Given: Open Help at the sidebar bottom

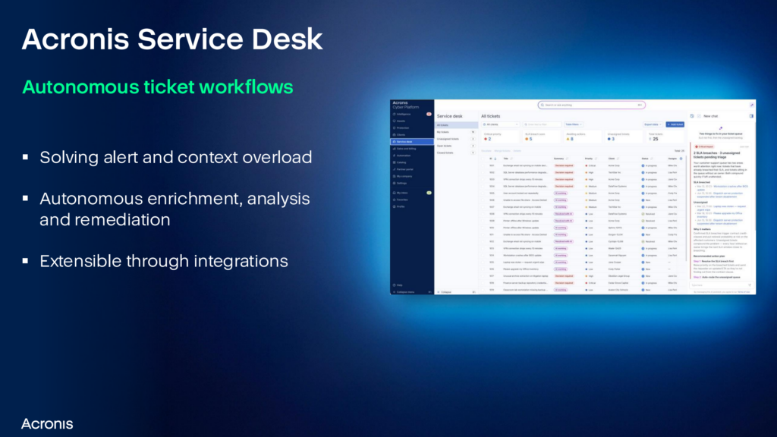Looking at the screenshot, I should click(411, 285).
